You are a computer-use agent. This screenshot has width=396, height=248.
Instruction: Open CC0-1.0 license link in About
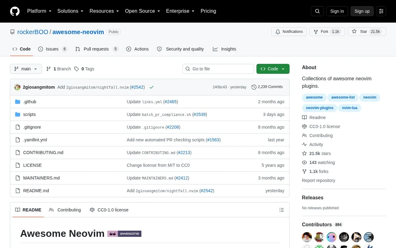[x=321, y=126]
